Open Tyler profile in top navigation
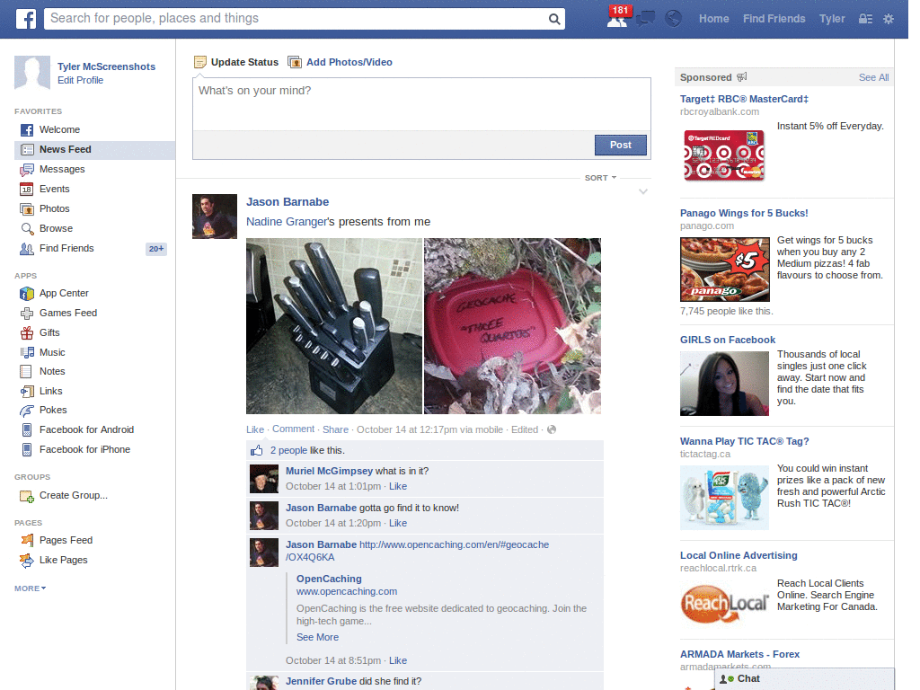 [832, 19]
